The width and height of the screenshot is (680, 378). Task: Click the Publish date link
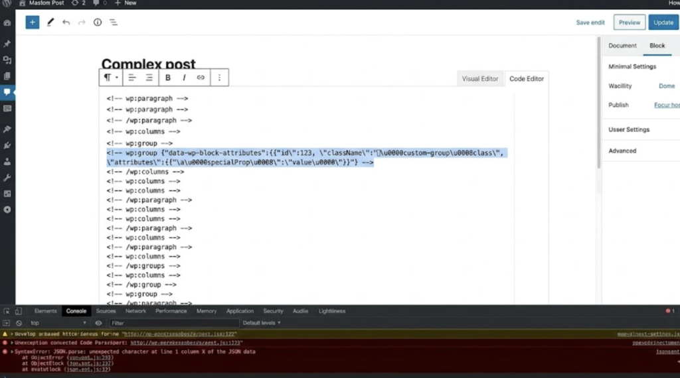click(x=667, y=105)
